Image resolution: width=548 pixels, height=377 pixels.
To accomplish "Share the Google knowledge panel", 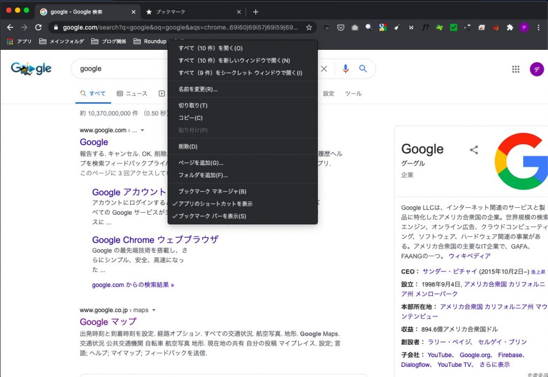I will point(474,150).
